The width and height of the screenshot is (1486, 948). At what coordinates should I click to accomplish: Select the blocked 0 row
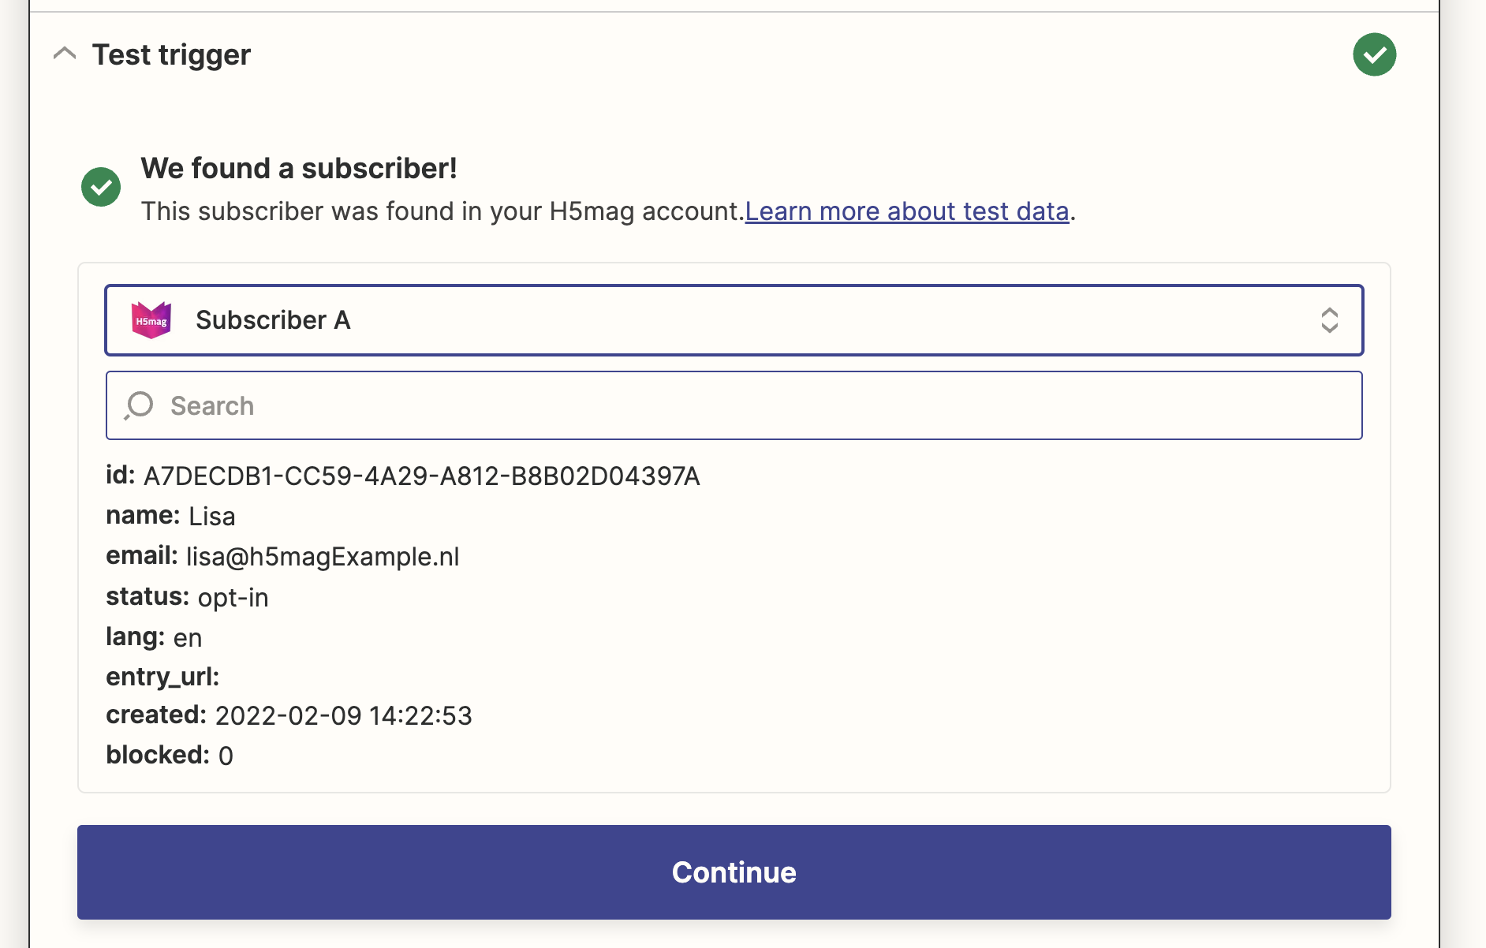point(170,756)
